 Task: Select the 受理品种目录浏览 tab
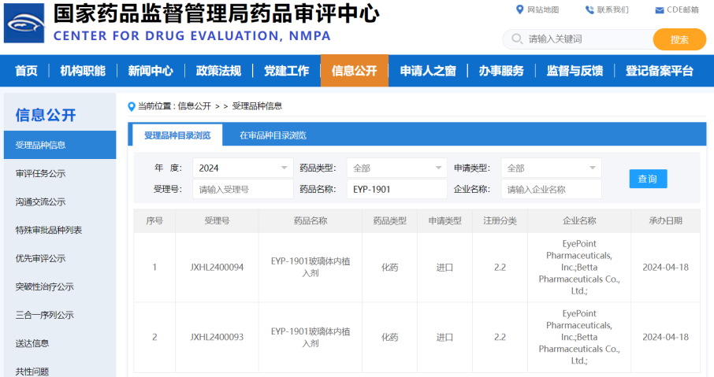[x=177, y=135]
